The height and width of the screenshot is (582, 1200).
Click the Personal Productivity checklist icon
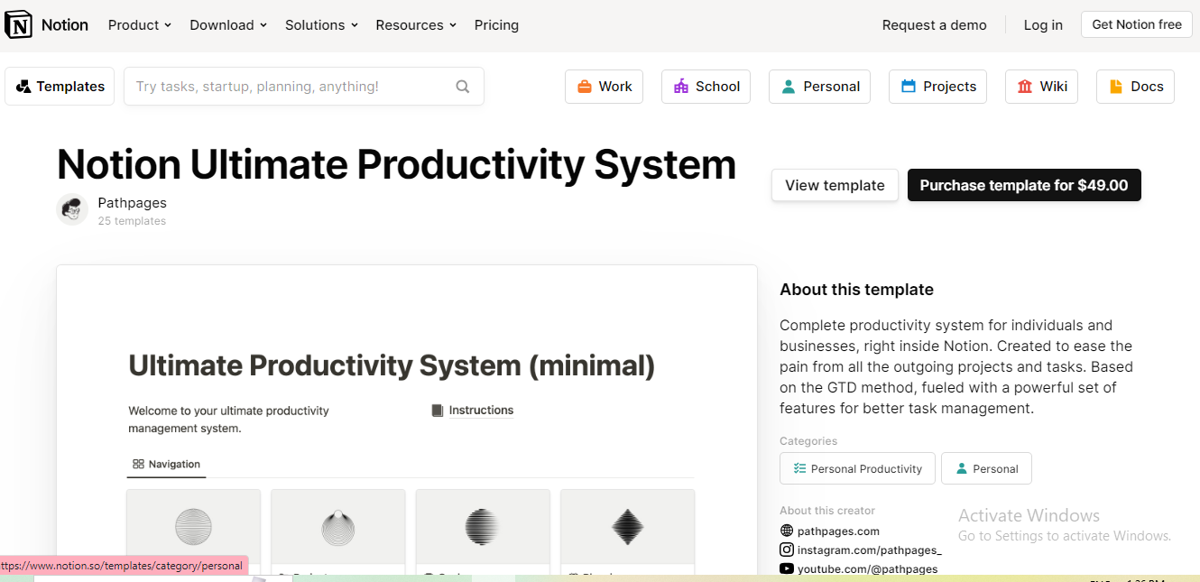coord(799,468)
